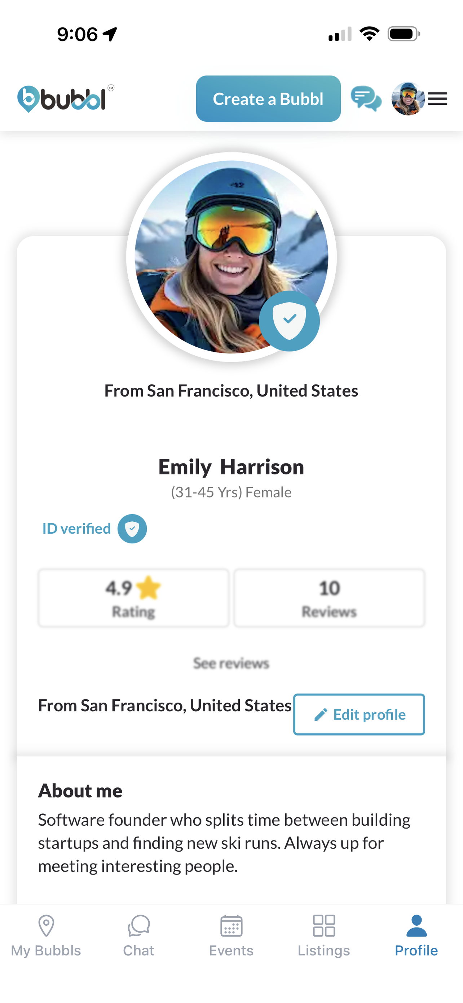Open the See reviews link

pos(231,663)
